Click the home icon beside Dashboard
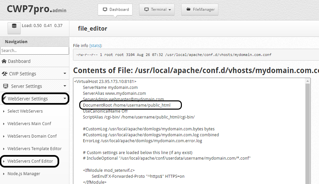 (4, 61)
